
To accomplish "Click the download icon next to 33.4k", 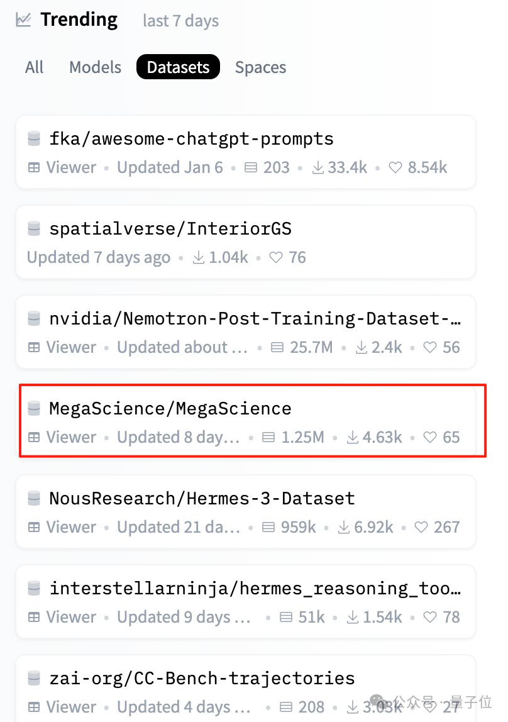I will click(x=318, y=167).
